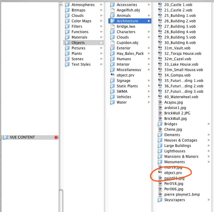Screen dimensions: 214x212
Task: Click the 28_Building 4.vob file icon
Action: click(160, 32)
